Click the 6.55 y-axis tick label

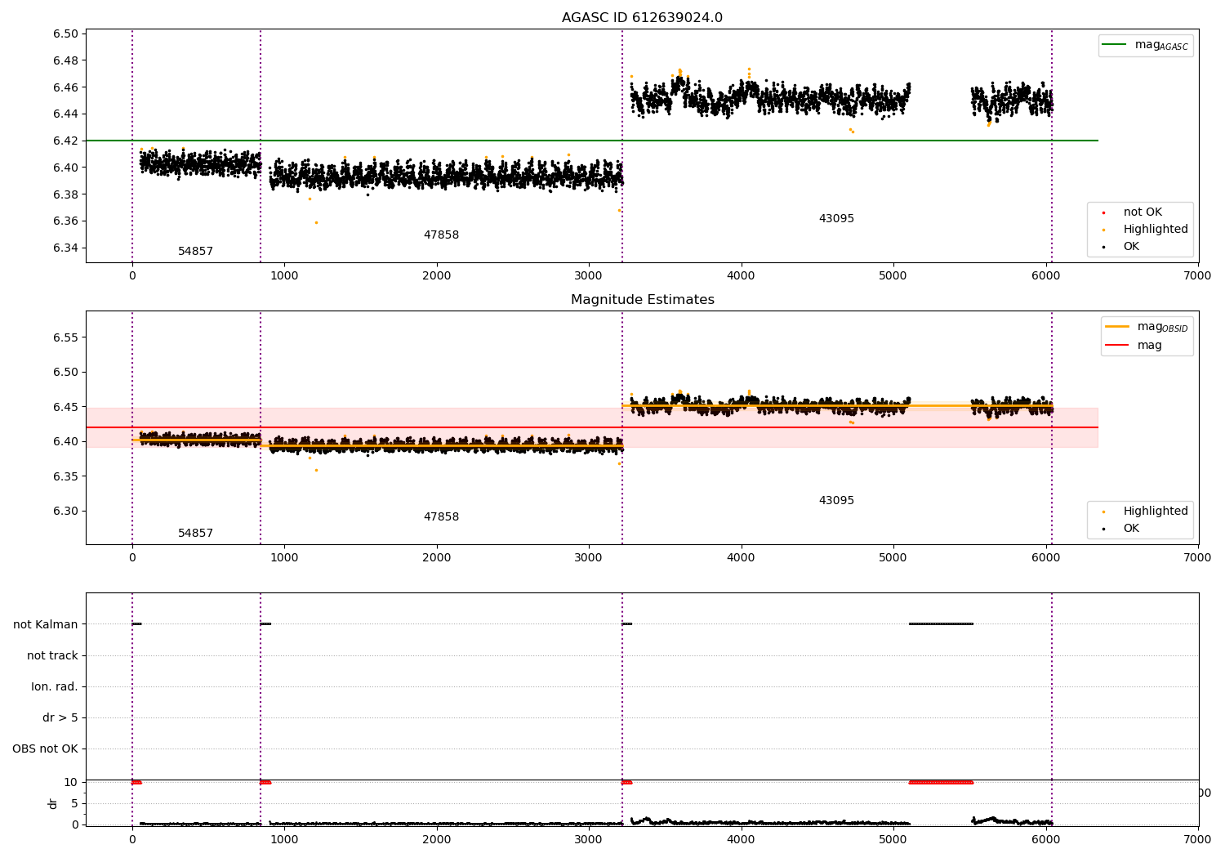pyautogui.click(x=65, y=337)
